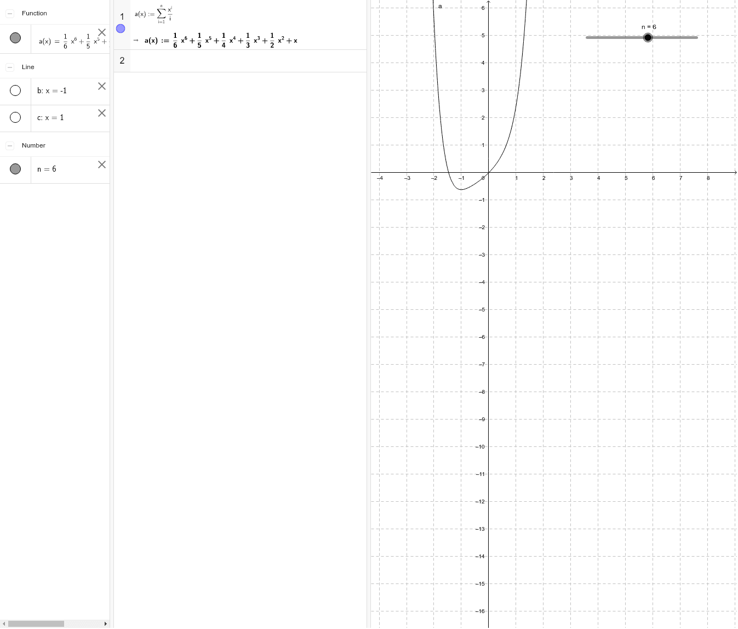This screenshot has height=629, width=738.
Task: Select CAS row number 1
Action: [x=122, y=17]
